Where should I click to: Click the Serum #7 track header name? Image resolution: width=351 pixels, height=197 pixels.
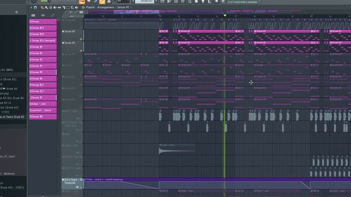coord(70,32)
